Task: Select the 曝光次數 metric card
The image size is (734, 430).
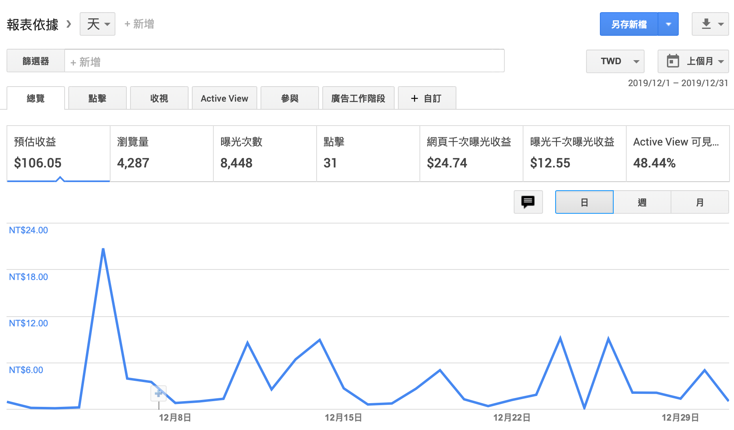Action: [x=265, y=153]
